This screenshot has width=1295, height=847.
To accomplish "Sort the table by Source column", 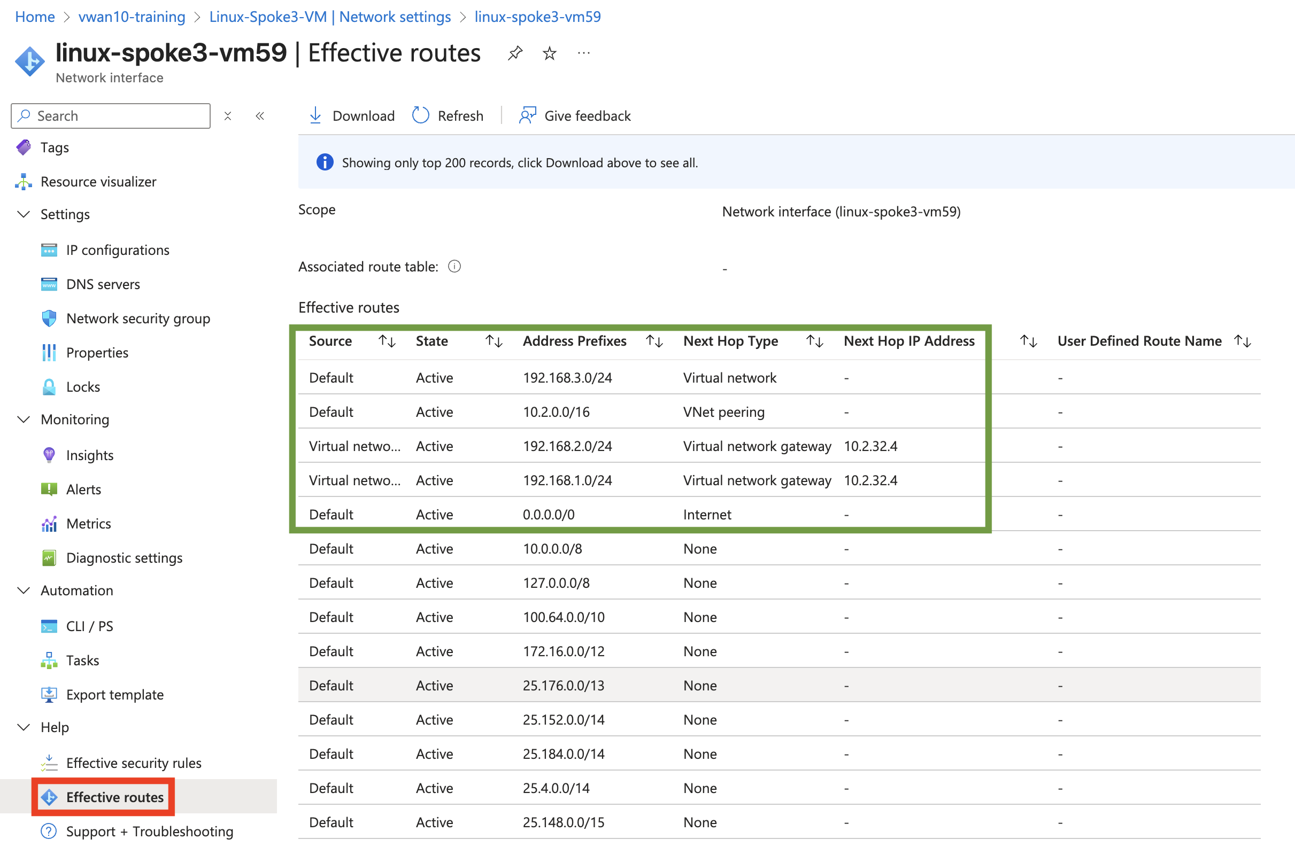I will 387,341.
